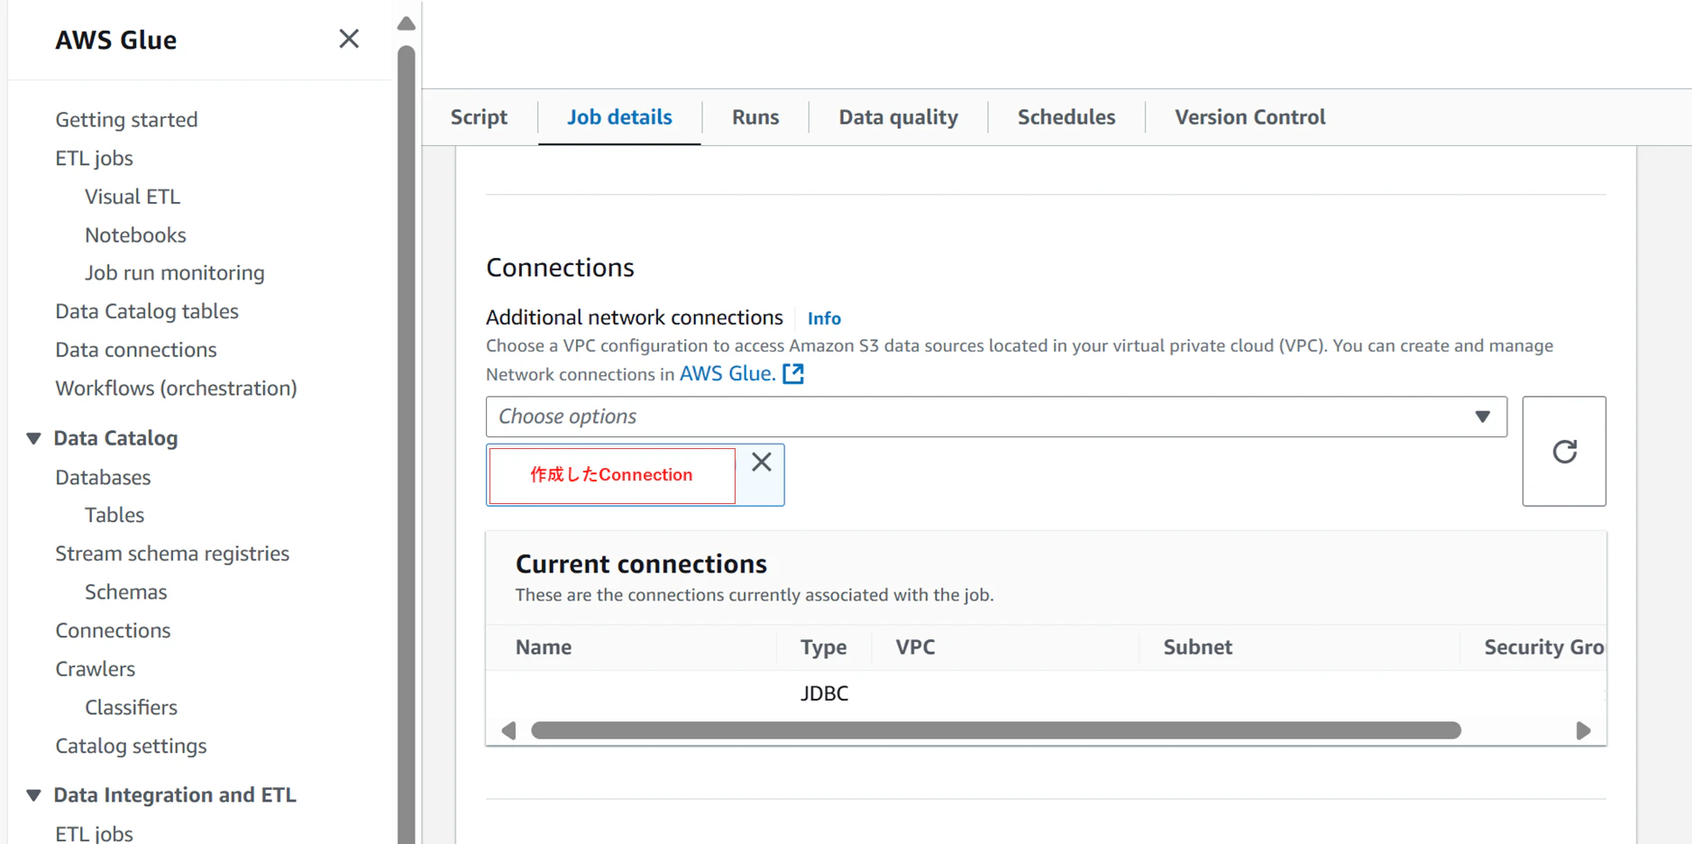The height and width of the screenshot is (844, 1692).
Task: Close the AWS Glue navigation panel
Action: 349,39
